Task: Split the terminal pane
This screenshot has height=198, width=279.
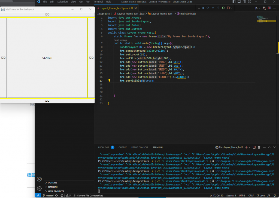Action: [254, 147]
